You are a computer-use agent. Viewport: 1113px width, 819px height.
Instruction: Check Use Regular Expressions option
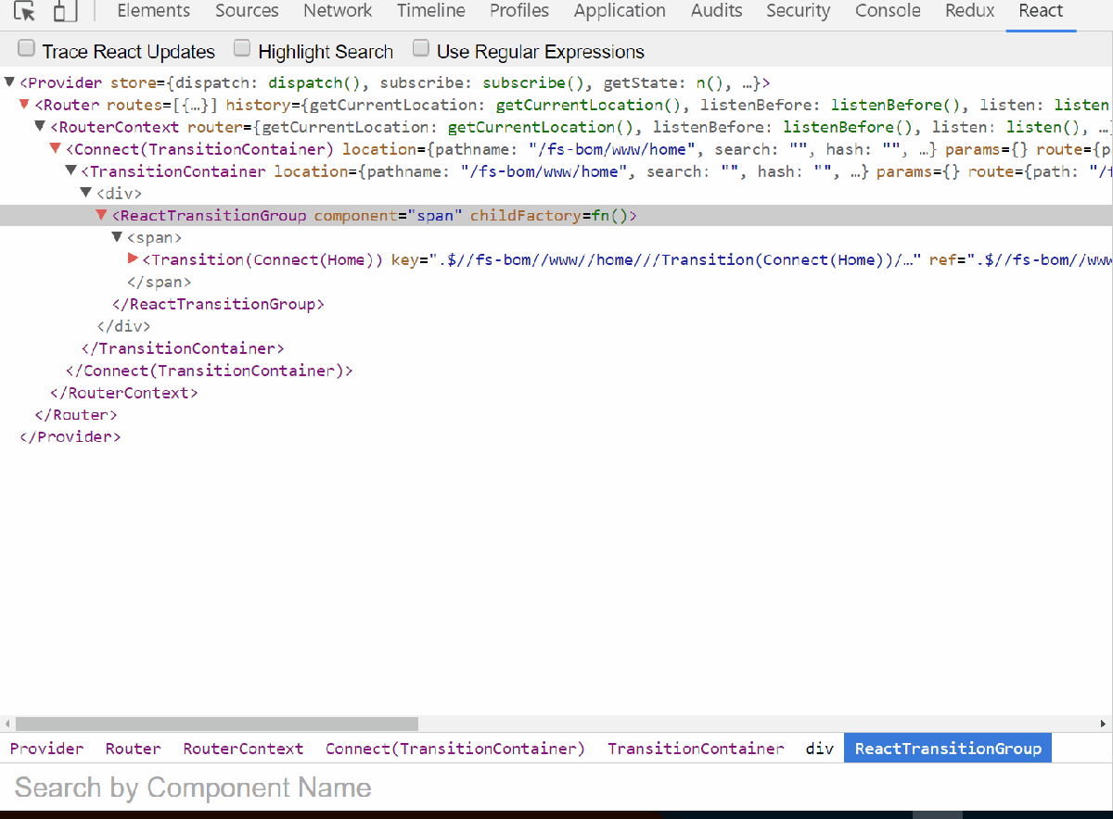(x=421, y=48)
